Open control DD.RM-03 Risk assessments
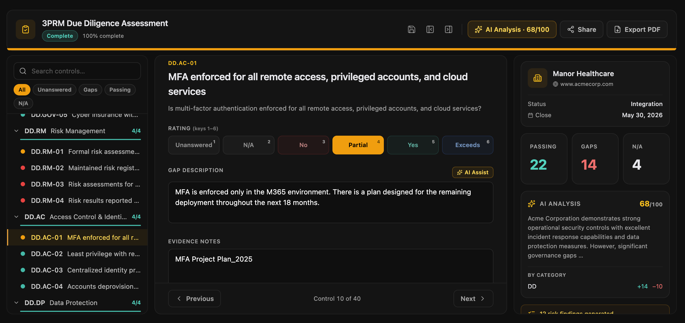The width and height of the screenshot is (685, 323). point(78,184)
